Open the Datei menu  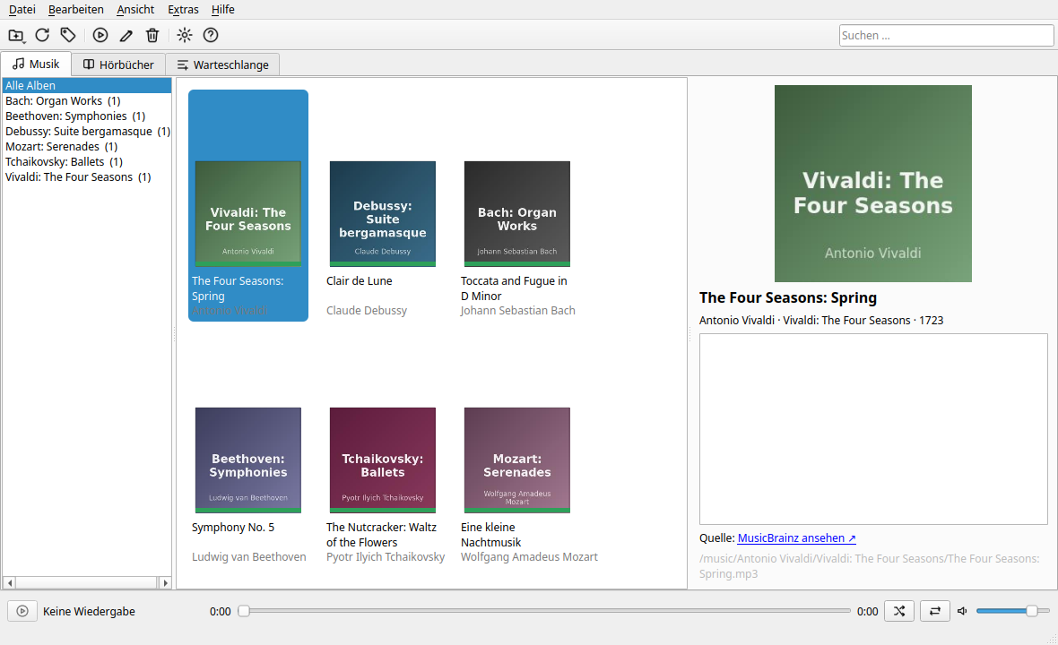[x=22, y=10]
